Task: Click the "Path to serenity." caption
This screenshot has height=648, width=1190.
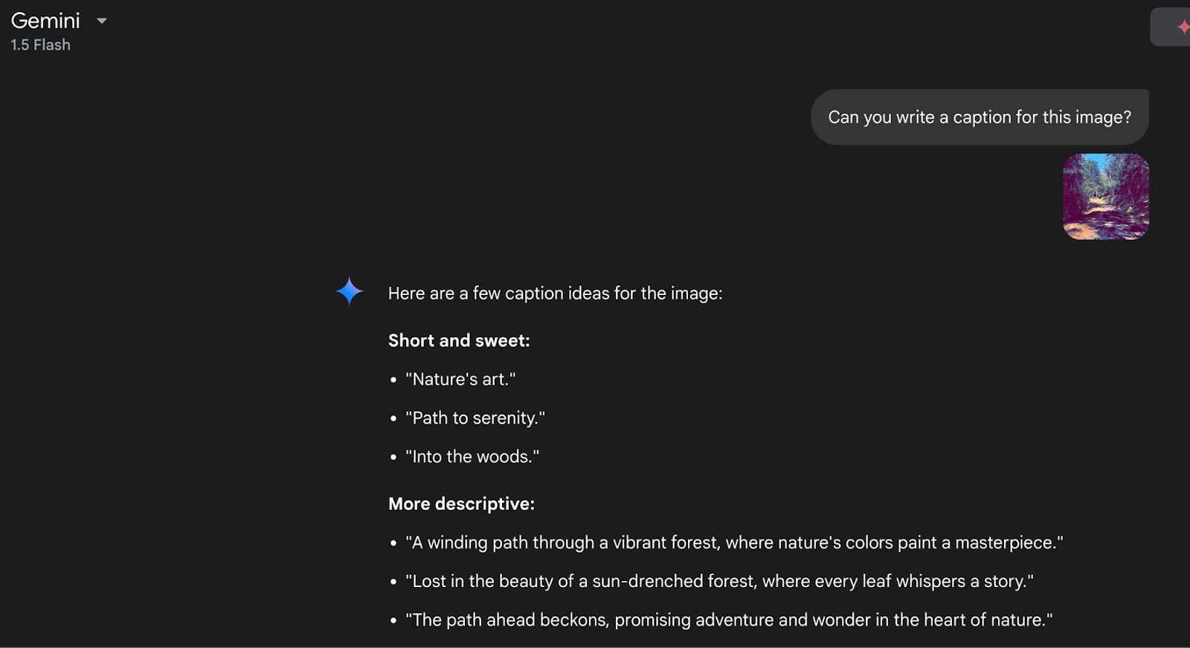Action: coord(475,418)
